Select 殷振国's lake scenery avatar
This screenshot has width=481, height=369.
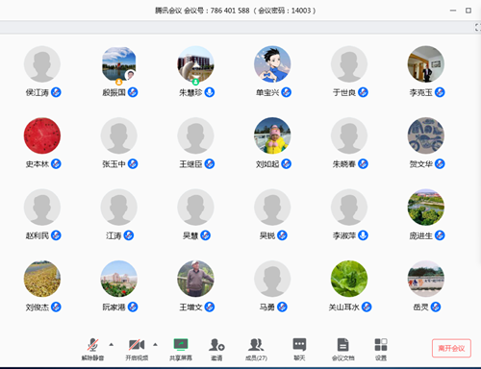click(118, 64)
